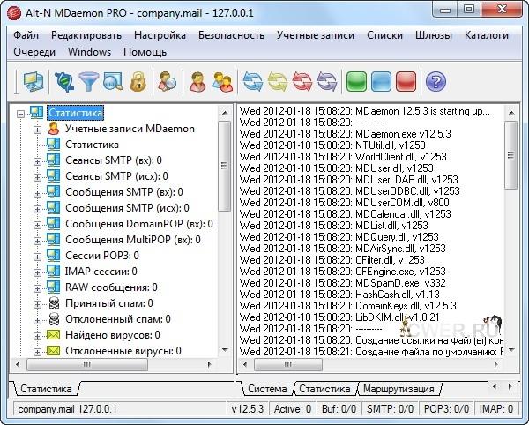The height and width of the screenshot is (425, 529).
Task: Select the IMAP сессии tree item
Action: pos(101,272)
